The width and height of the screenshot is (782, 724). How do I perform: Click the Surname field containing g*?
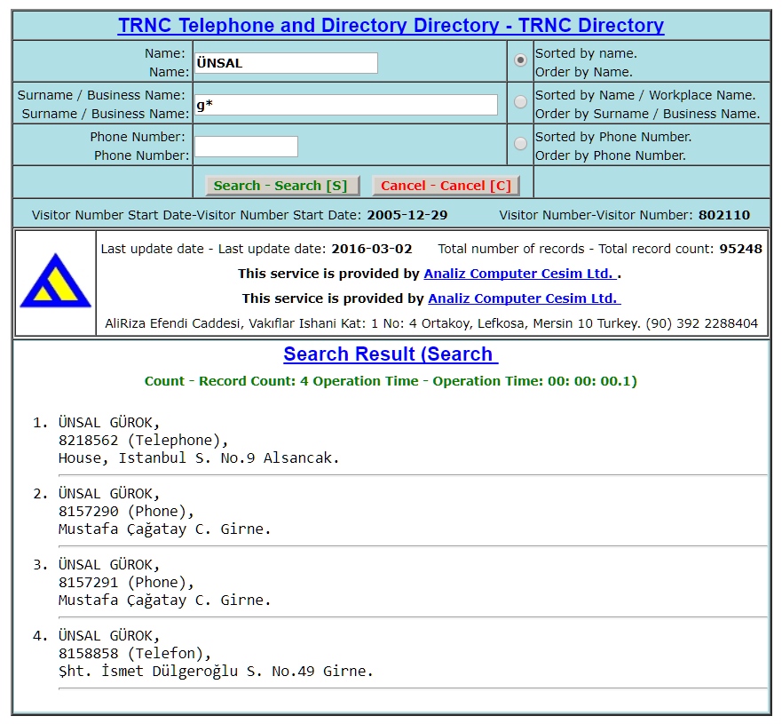point(346,105)
